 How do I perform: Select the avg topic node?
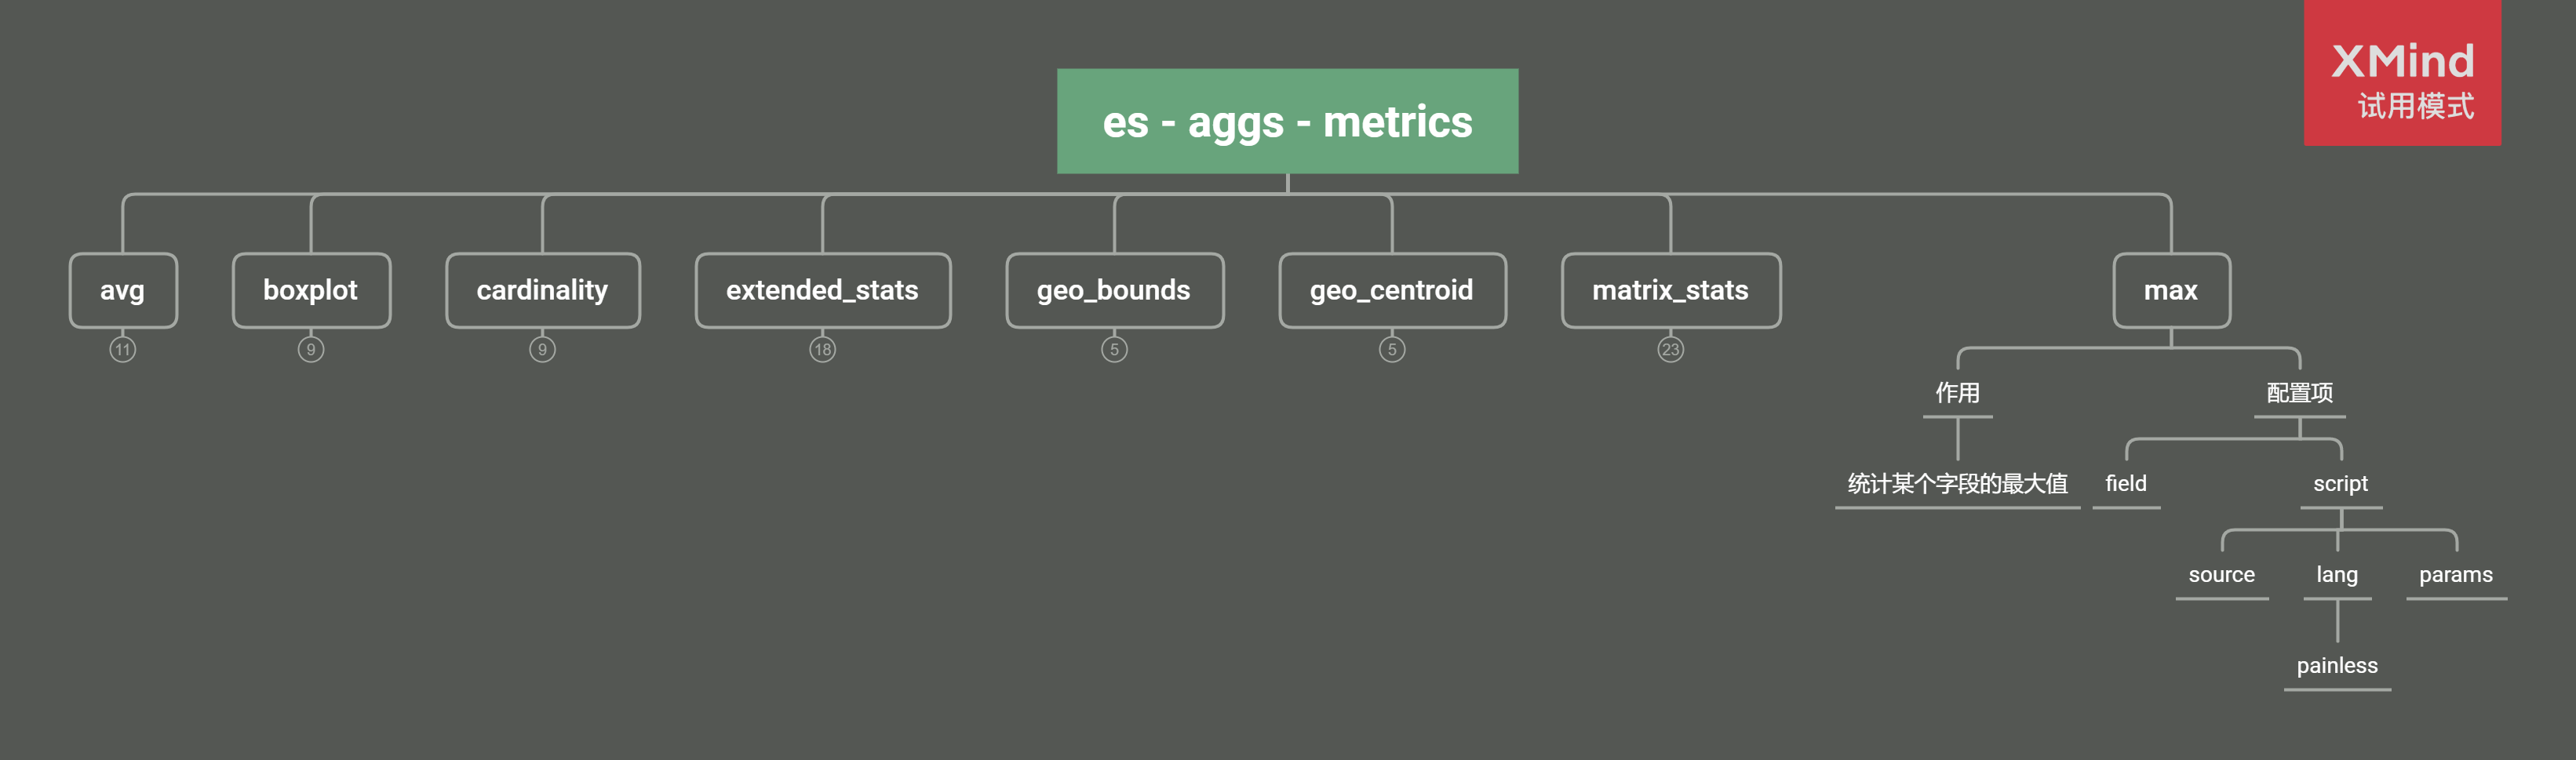tap(123, 290)
